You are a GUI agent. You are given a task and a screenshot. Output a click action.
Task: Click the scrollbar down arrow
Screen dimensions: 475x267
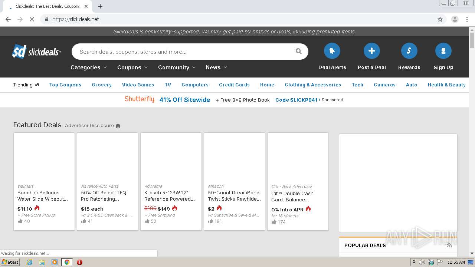pyautogui.click(x=472, y=253)
